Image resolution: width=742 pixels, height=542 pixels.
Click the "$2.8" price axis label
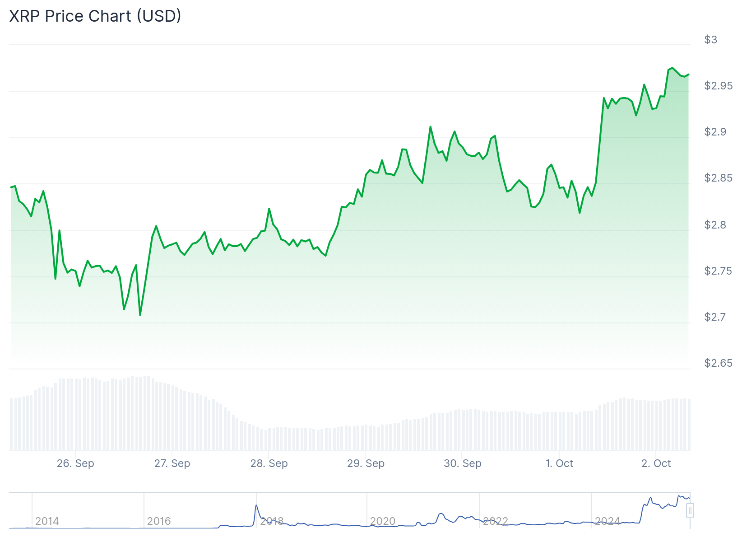tap(715, 225)
